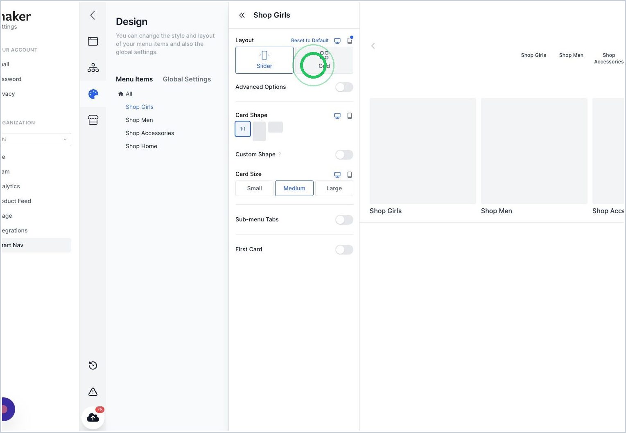626x433 pixels.
Task: Click the back chevron above the sidebar icons
Action: [x=93, y=16]
